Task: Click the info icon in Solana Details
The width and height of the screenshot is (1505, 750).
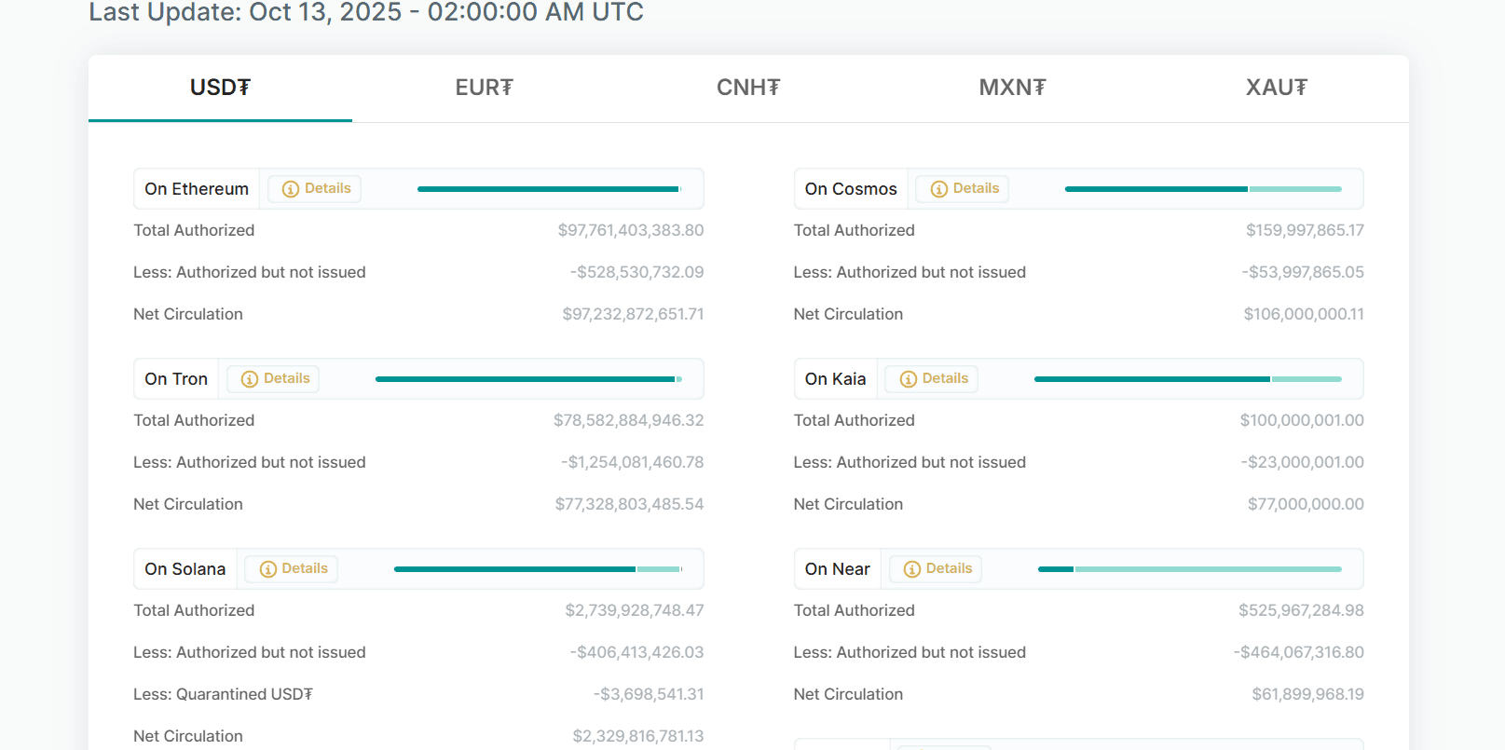Action: coord(267,569)
